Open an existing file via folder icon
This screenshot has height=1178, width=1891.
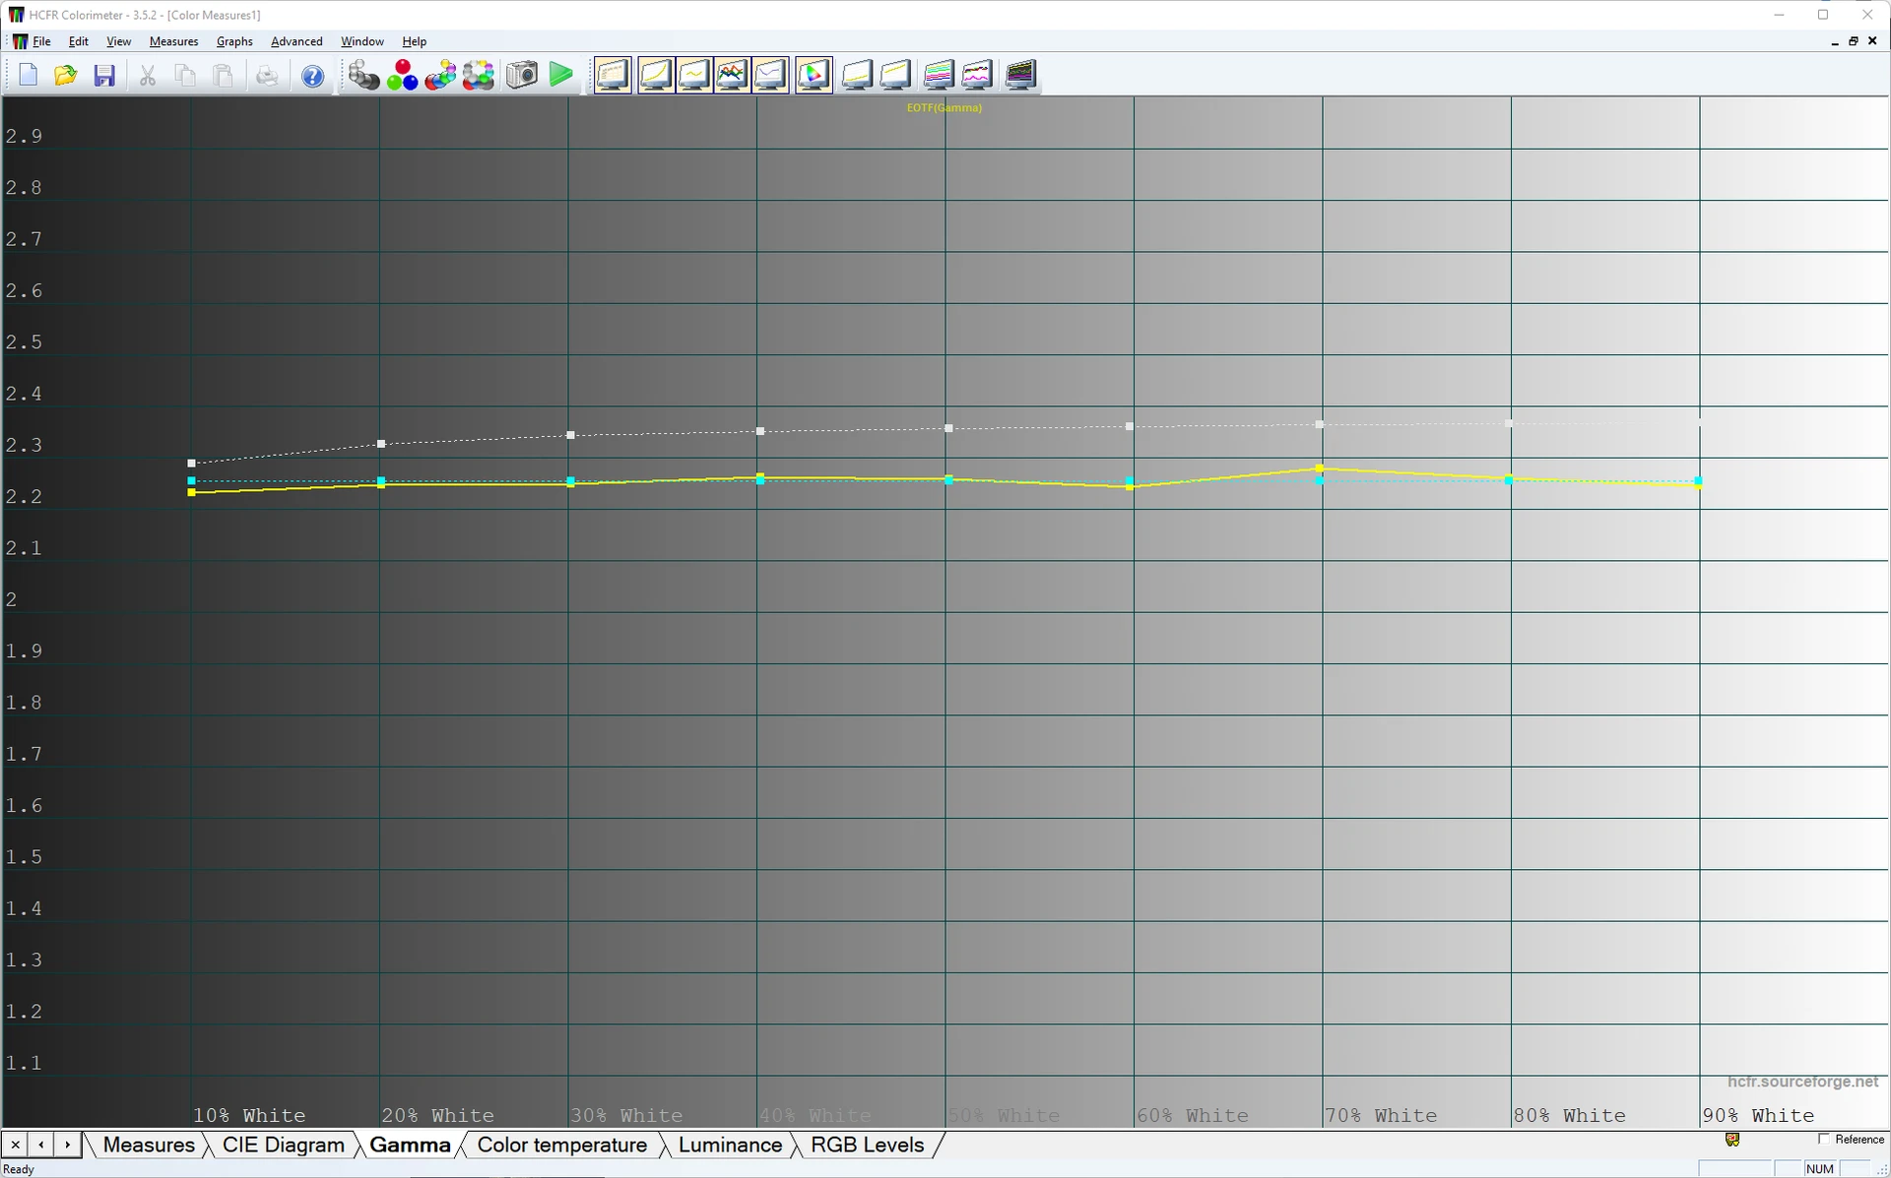(65, 76)
